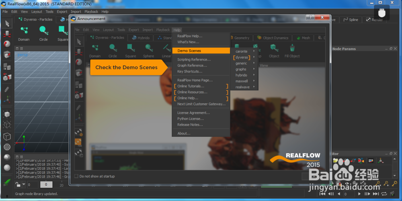Open the movie clapper icon beside loop
This screenshot has width=402, height=201.
click(392, 194)
